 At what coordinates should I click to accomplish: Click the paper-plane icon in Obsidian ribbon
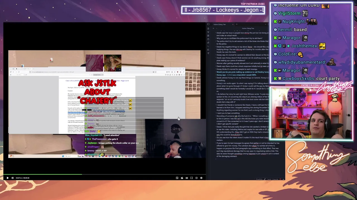tap(208, 53)
